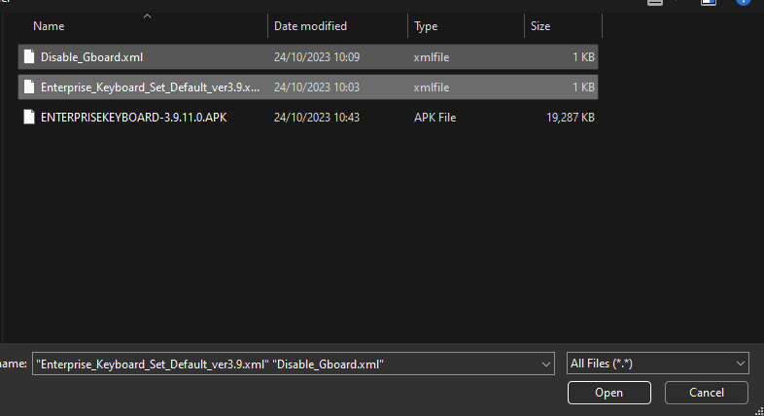The width and height of the screenshot is (764, 416).
Task: Click the Open button
Action: [x=609, y=393]
